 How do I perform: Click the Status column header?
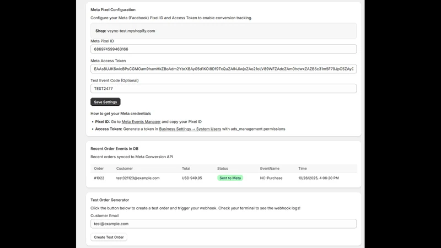(x=223, y=169)
